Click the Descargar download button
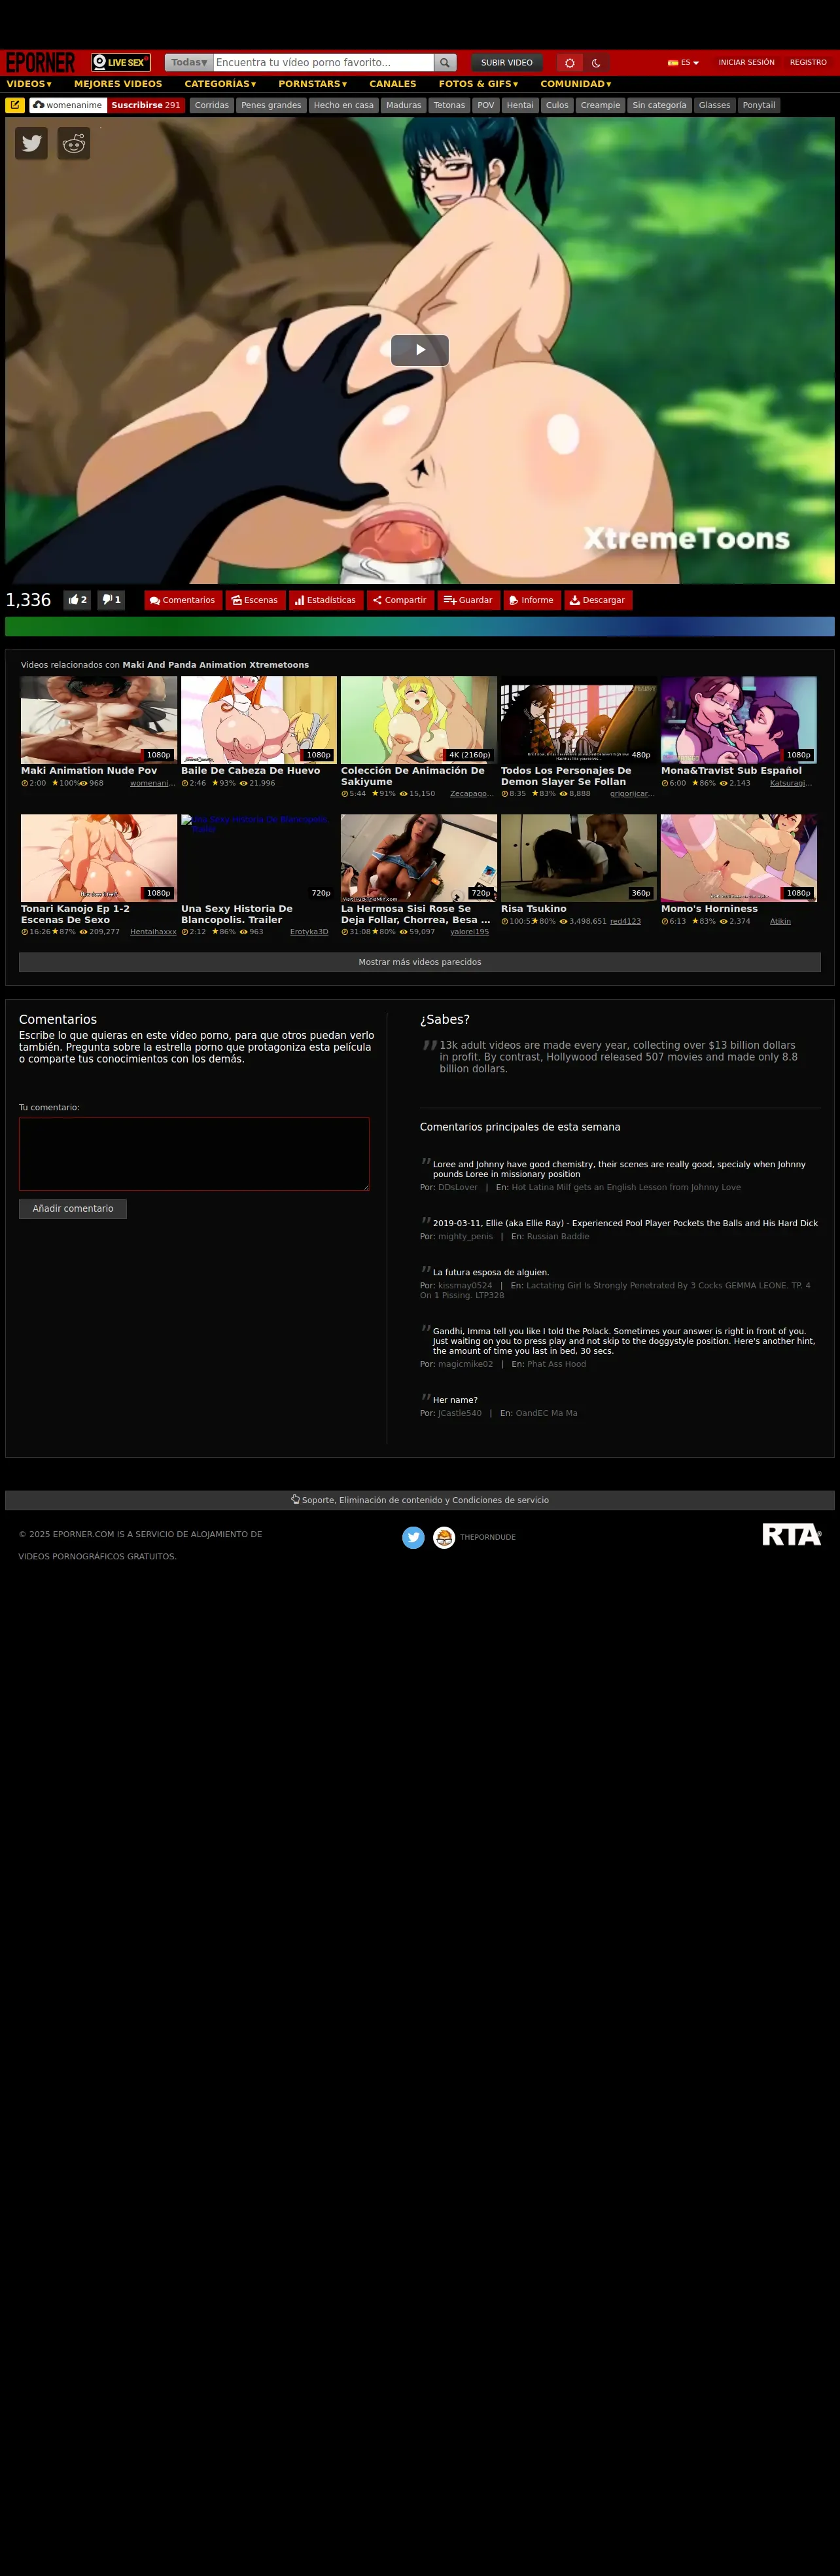840x2576 pixels. point(599,600)
